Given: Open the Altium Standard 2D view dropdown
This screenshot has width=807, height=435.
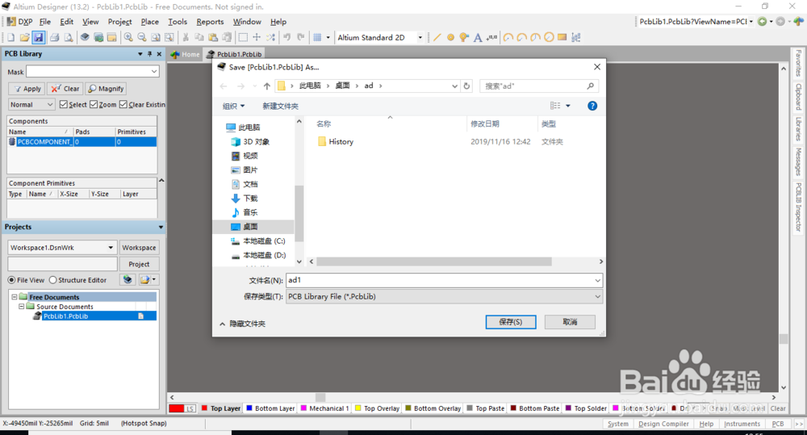Looking at the screenshot, I should pos(420,38).
